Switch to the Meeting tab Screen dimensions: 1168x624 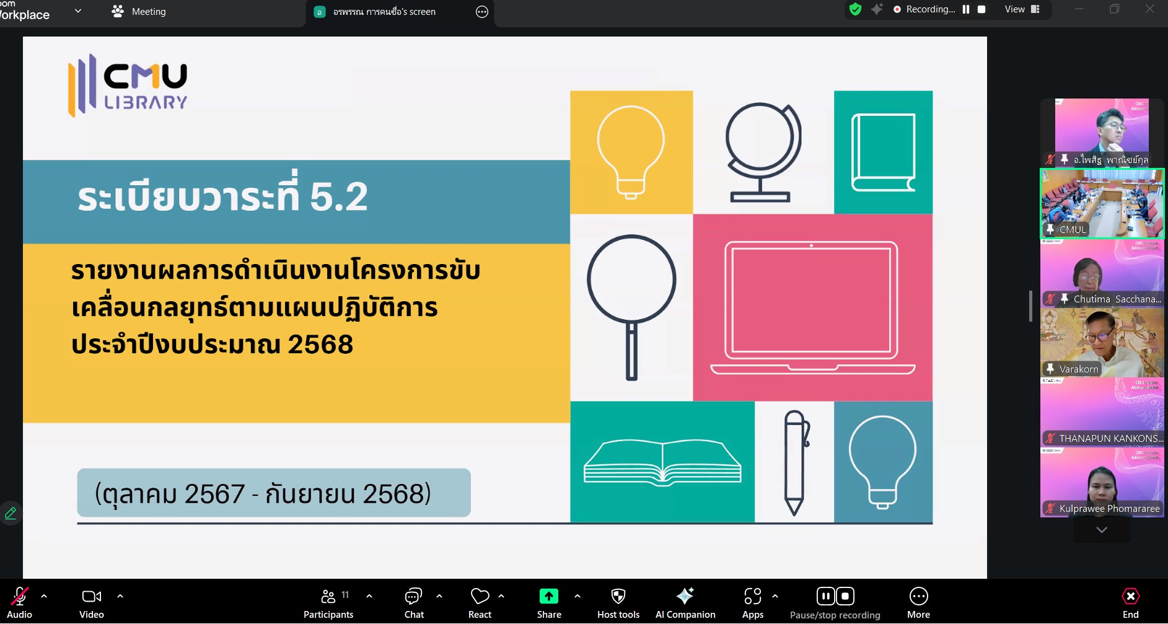(139, 12)
